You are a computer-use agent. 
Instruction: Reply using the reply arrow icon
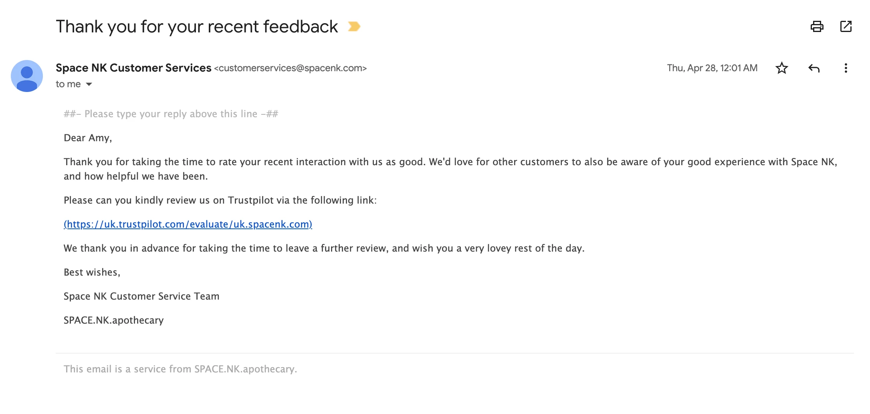click(814, 68)
